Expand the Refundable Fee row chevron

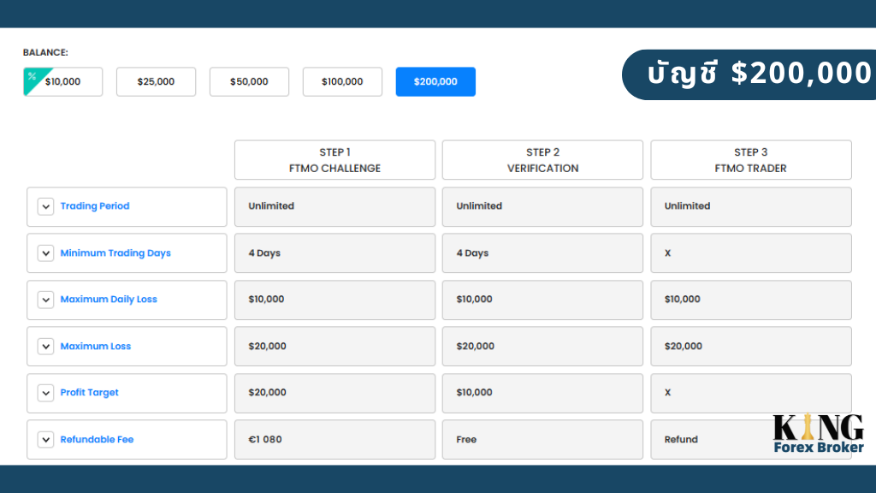46,439
